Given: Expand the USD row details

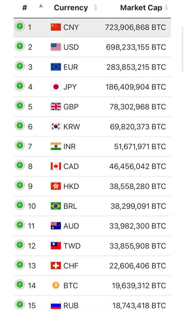Looking at the screenshot, I should 20,46.
